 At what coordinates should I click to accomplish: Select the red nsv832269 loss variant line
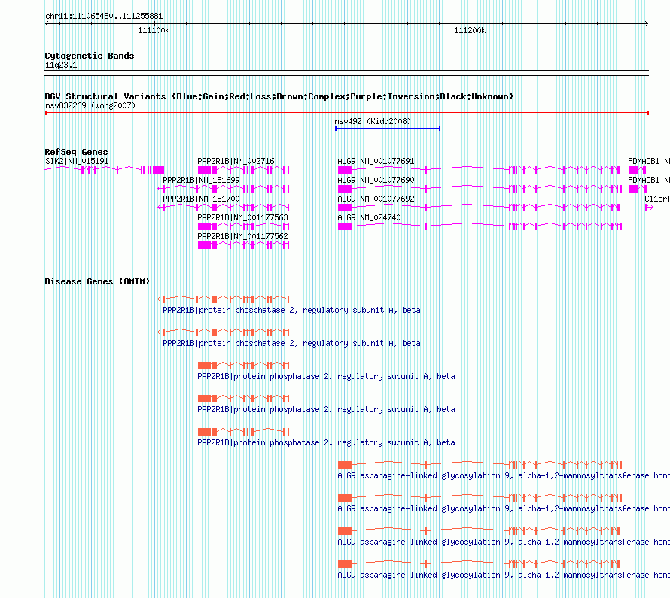pos(346,113)
